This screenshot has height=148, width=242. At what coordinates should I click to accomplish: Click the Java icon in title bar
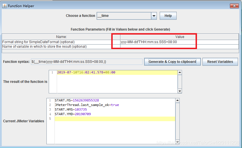point(5,6)
